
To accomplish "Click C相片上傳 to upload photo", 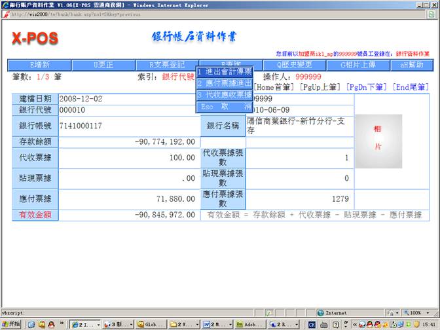I will click(x=359, y=65).
